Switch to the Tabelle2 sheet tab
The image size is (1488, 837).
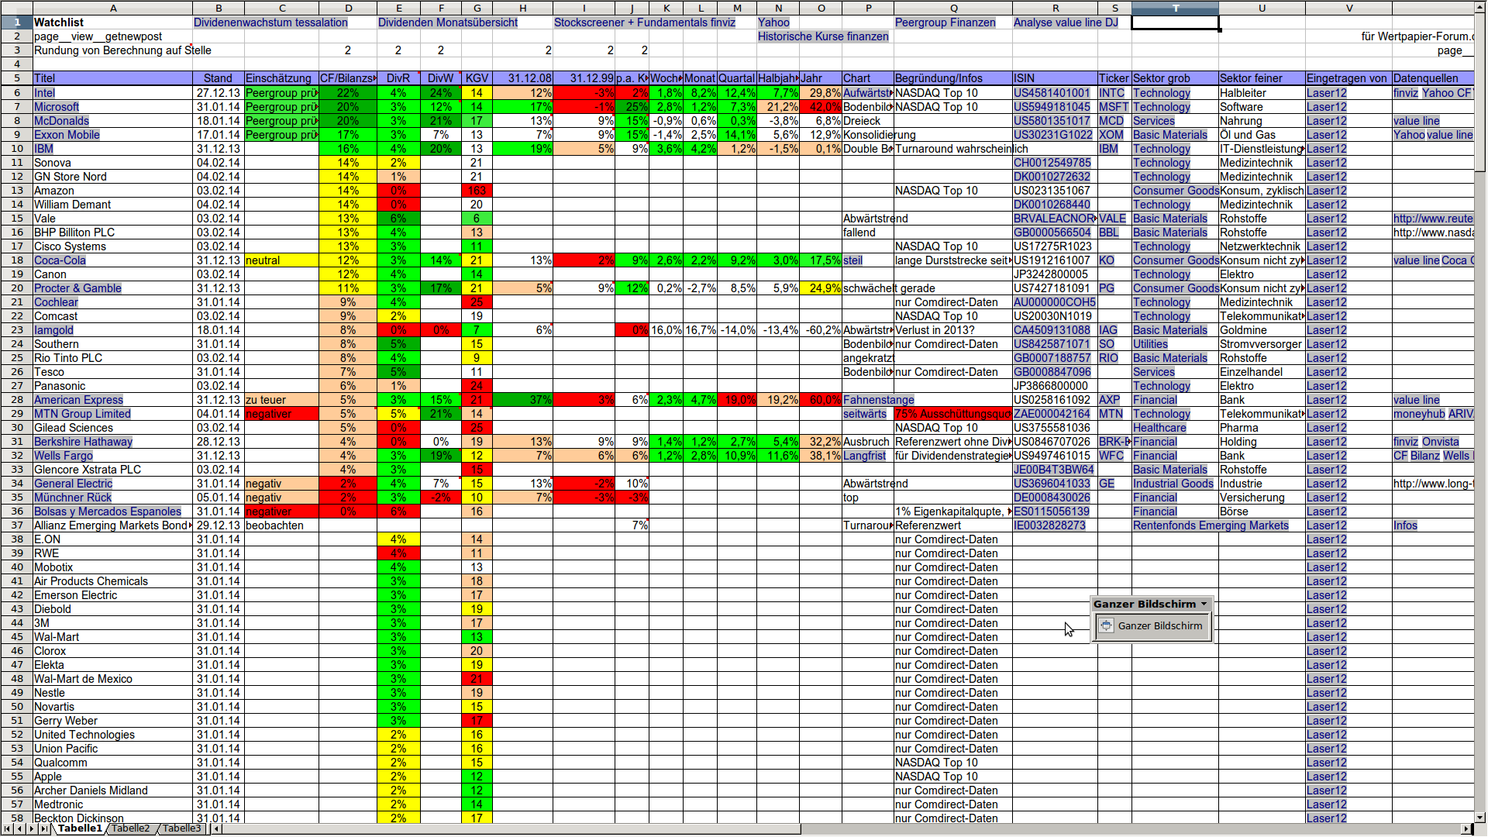click(130, 828)
